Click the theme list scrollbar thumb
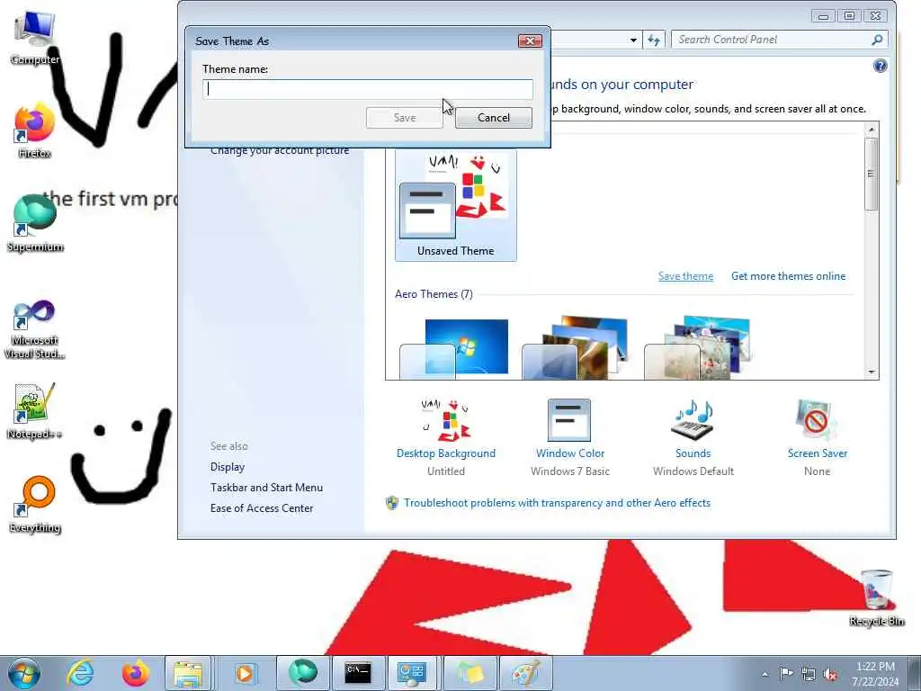Screen dimensions: 921x691 (x=872, y=174)
